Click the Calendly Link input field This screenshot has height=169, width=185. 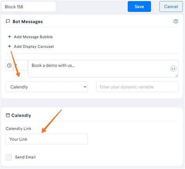(46, 139)
